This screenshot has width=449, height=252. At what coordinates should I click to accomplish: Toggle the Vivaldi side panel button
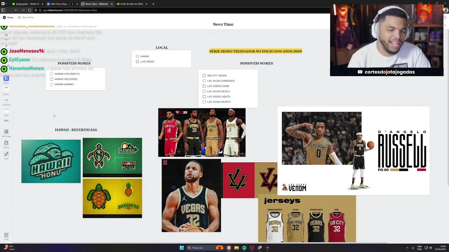[4, 10]
